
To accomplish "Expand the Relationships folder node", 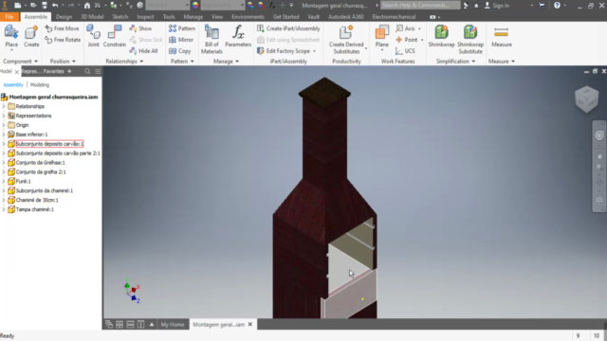I will pyautogui.click(x=4, y=106).
